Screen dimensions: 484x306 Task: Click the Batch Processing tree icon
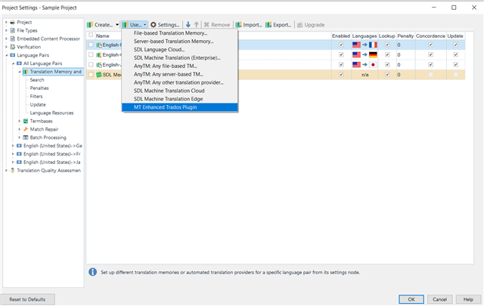(x=26, y=138)
